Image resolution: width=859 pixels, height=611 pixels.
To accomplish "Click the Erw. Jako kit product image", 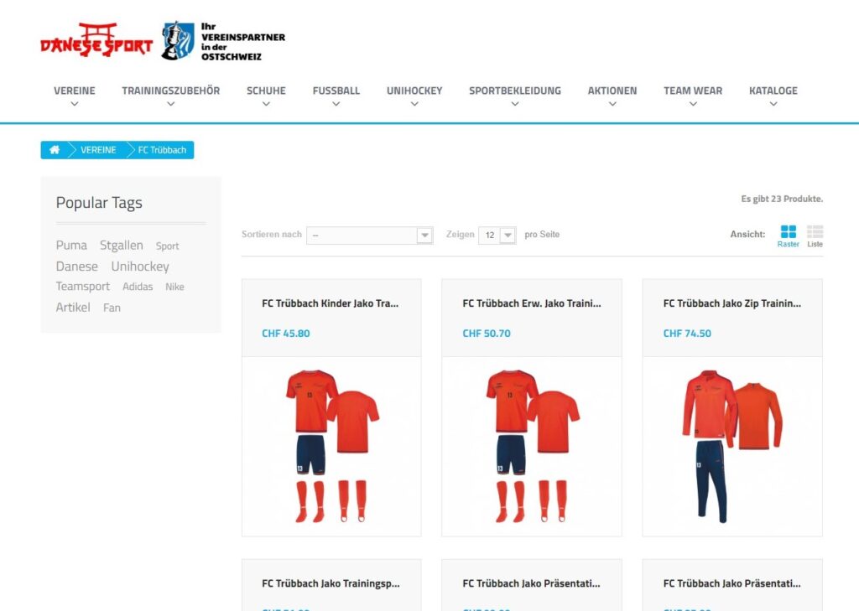I will point(531,446).
